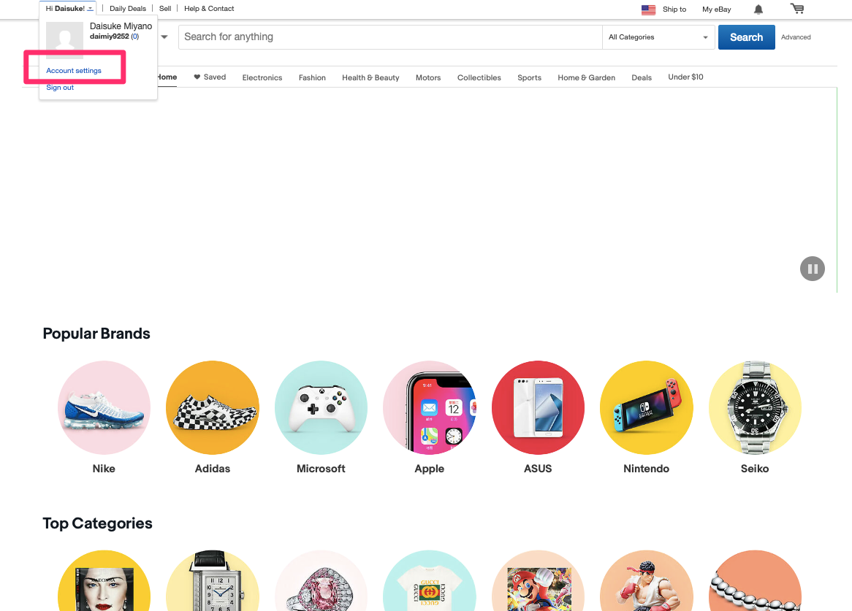This screenshot has height=611, width=852.
Task: Click the user profile avatar image
Action: point(64,40)
